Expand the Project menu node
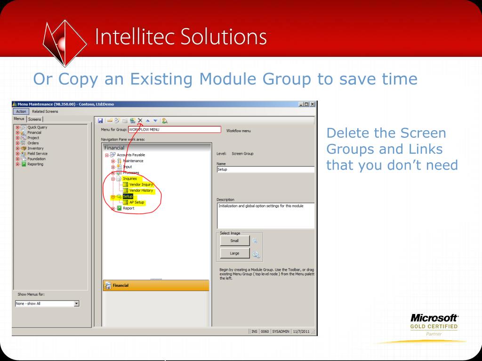This screenshot has width=482, height=361. pyautogui.click(x=17, y=138)
